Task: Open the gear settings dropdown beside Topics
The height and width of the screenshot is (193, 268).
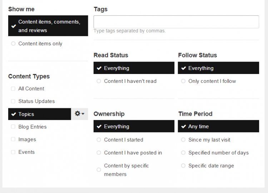Action: 80,114
